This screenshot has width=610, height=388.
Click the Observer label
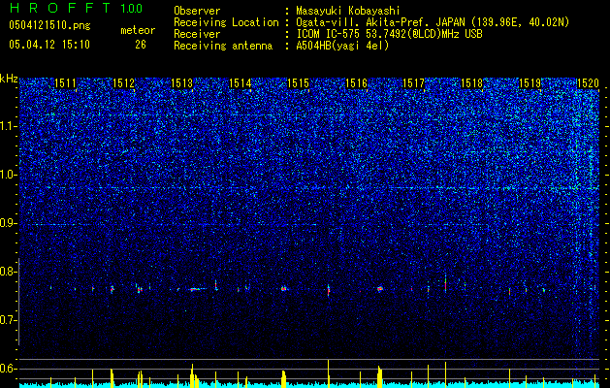[x=197, y=11]
